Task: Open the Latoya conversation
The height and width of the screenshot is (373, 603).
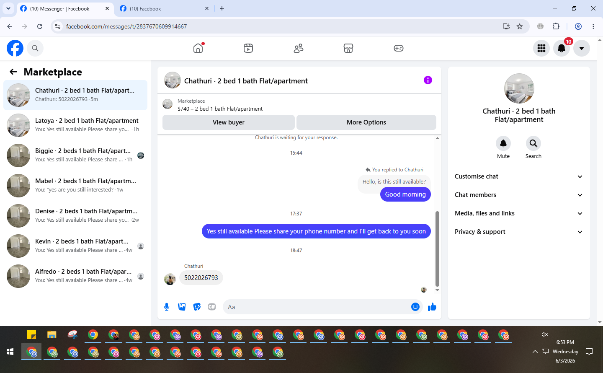Action: [x=75, y=125]
